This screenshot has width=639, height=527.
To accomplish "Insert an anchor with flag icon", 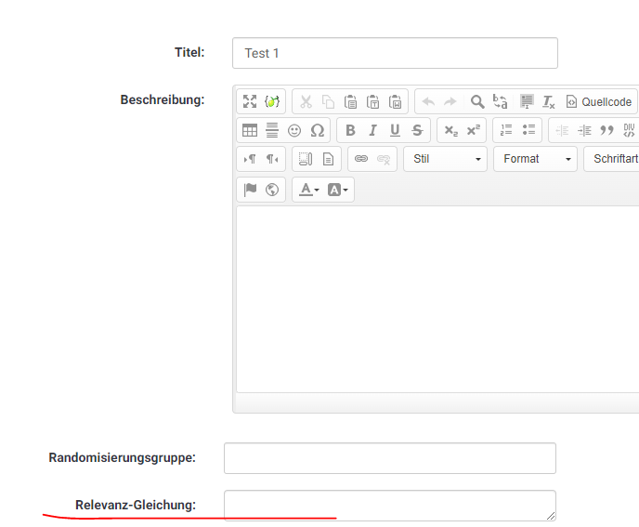I will pyautogui.click(x=250, y=190).
